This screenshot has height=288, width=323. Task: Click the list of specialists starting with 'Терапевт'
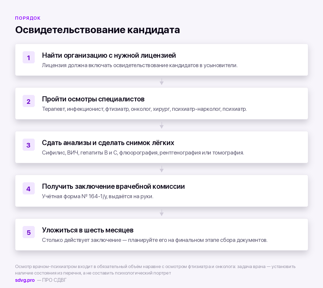point(144,109)
